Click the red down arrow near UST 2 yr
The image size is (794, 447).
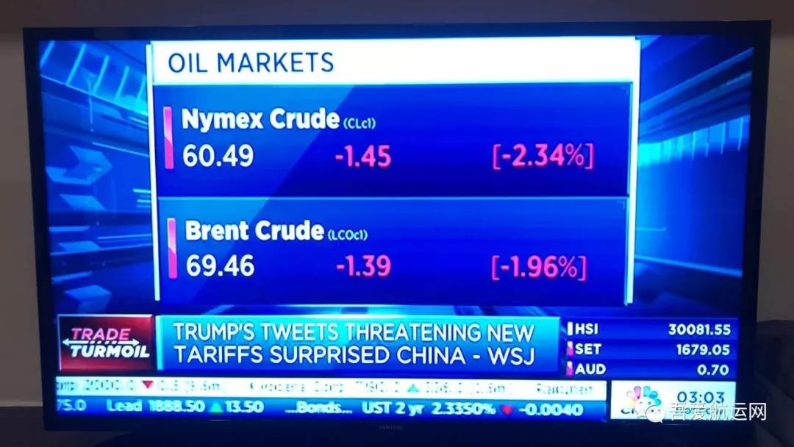(507, 410)
